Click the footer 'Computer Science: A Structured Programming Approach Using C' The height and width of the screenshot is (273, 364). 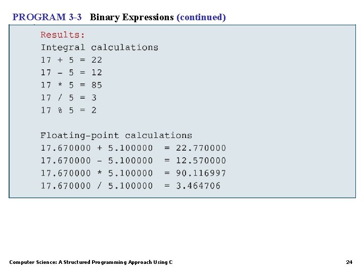tap(91, 262)
